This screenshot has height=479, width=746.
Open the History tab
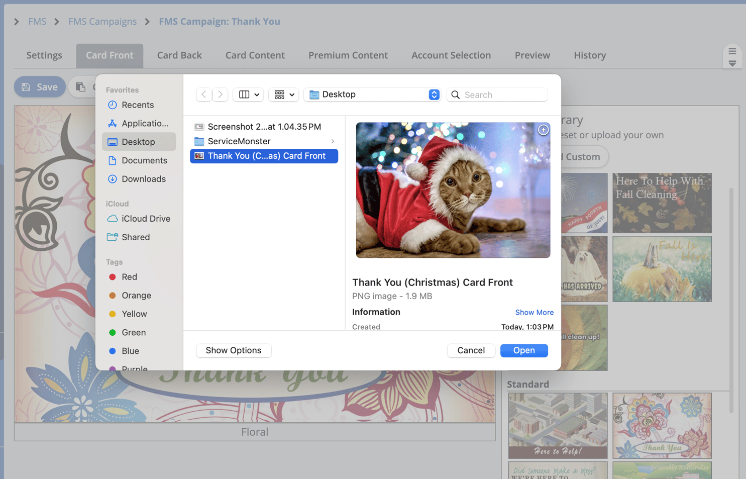590,55
